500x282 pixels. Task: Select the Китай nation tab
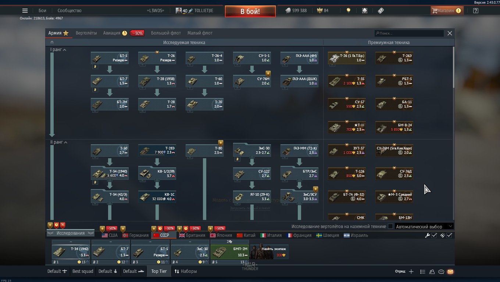point(246,235)
